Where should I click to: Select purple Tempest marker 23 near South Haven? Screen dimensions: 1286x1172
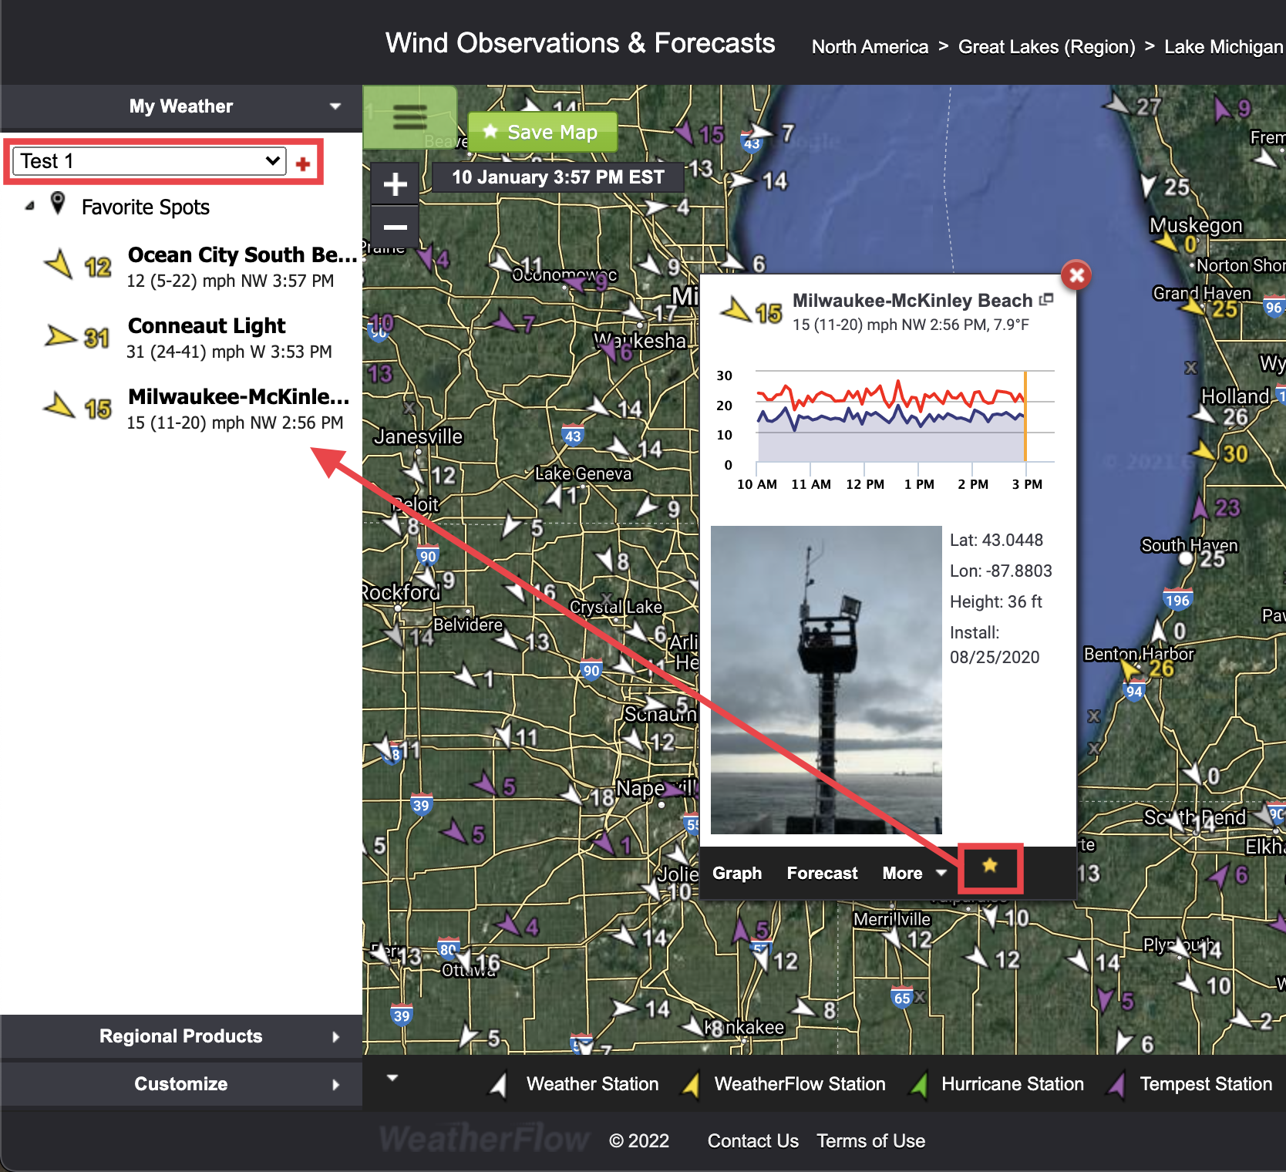pos(1216,507)
